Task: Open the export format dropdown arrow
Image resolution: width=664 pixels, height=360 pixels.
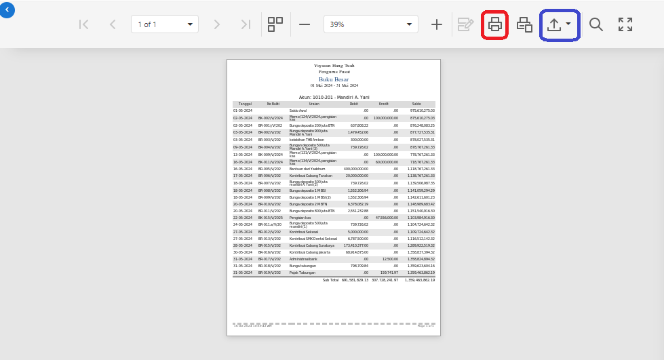Action: point(568,24)
